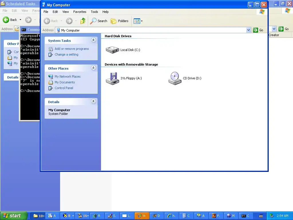Viewport: 293px width, 220px height.
Task: Click the Forward arrow in My Computer toolbar
Action: coord(69,21)
